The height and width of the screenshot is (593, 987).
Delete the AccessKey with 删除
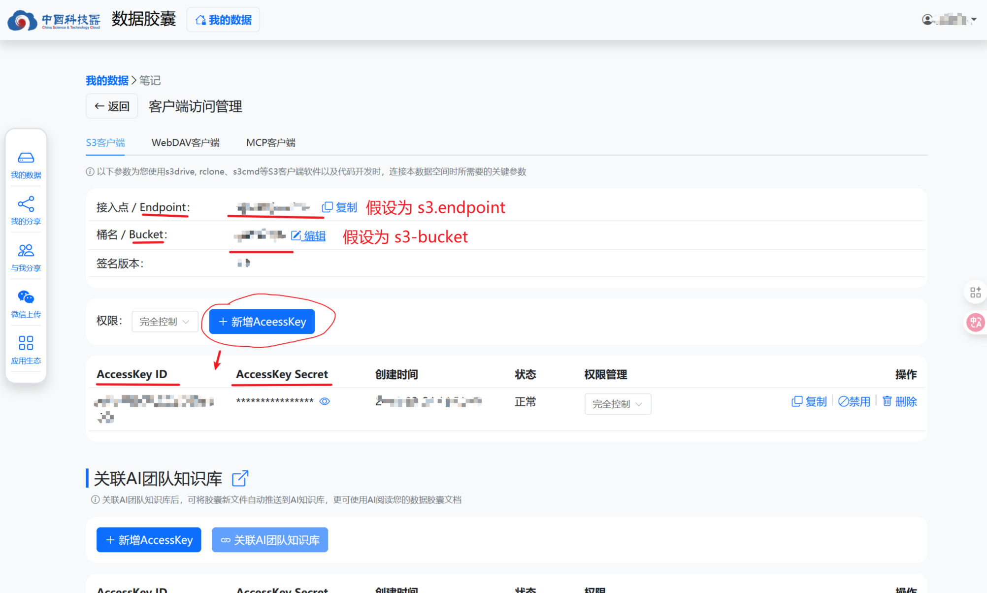point(899,401)
